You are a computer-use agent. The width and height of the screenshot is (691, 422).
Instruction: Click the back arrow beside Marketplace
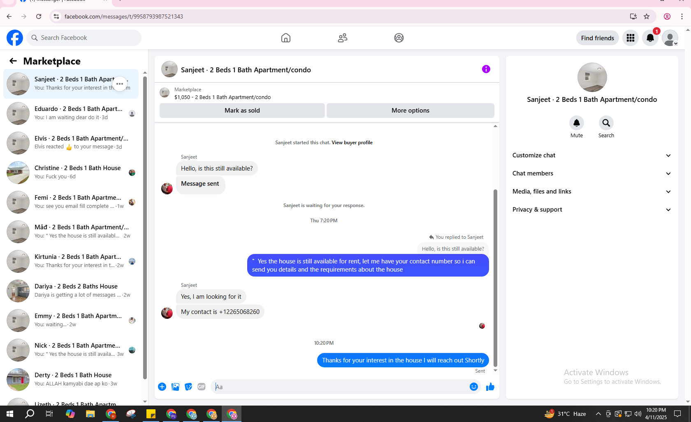coord(13,61)
